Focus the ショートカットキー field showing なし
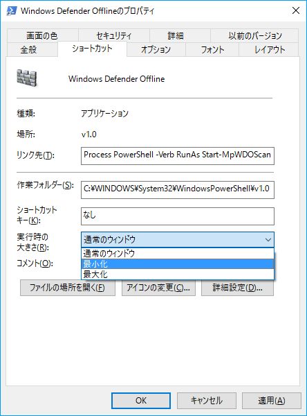This screenshot has width=307, height=416. point(178,216)
